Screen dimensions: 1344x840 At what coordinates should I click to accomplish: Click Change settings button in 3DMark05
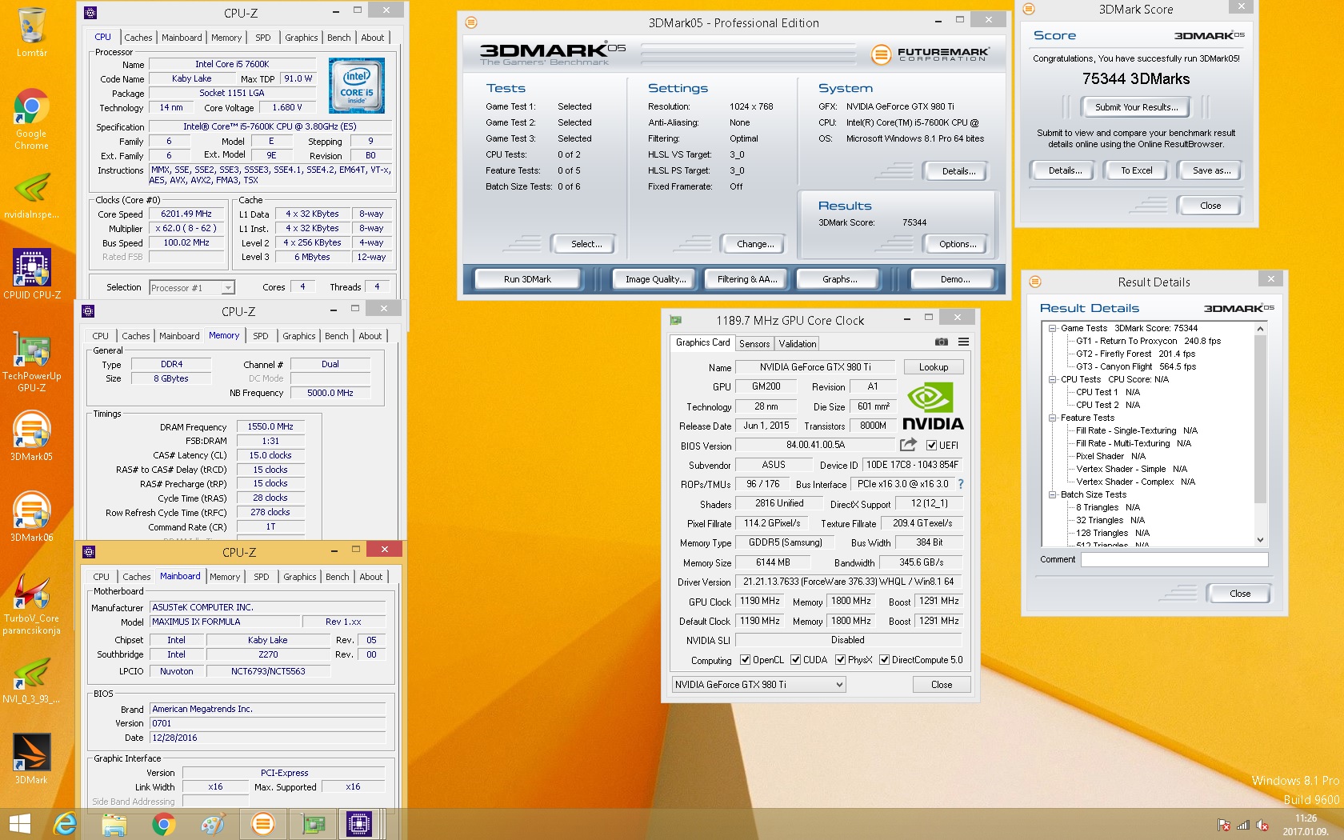tap(755, 244)
